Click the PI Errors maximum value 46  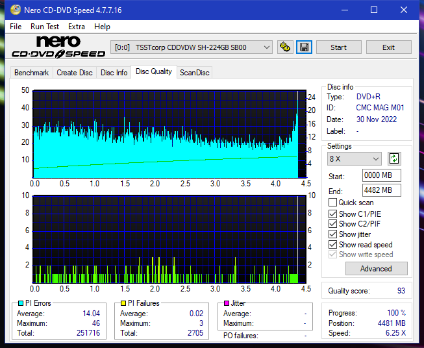[x=96, y=323]
